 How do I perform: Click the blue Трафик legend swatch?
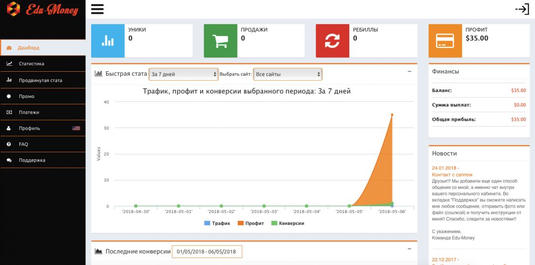207,223
